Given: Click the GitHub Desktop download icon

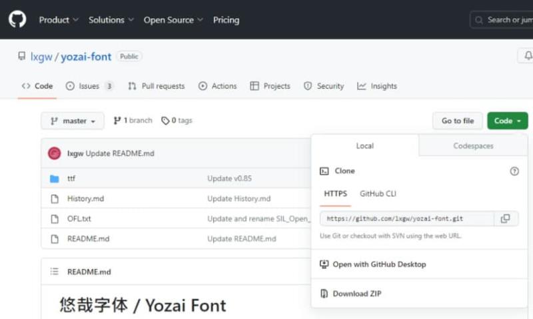Looking at the screenshot, I should pos(324,264).
